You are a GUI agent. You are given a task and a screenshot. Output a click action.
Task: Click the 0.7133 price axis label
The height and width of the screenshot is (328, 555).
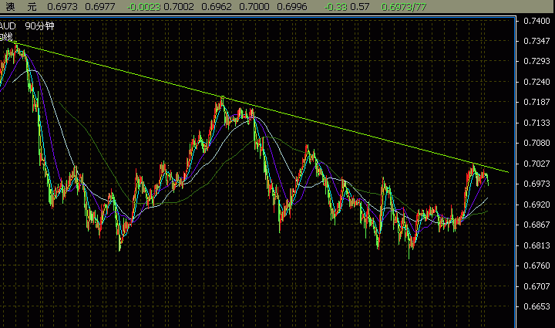pos(536,123)
